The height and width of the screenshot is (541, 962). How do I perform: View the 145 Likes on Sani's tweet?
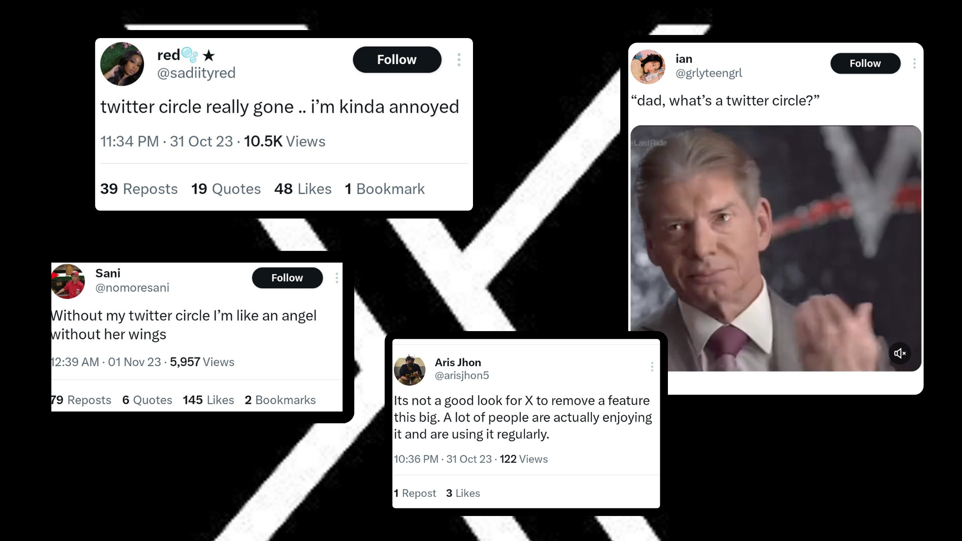[208, 400]
